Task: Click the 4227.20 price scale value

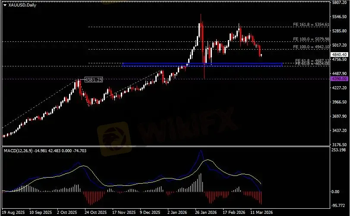Action: point(339,88)
